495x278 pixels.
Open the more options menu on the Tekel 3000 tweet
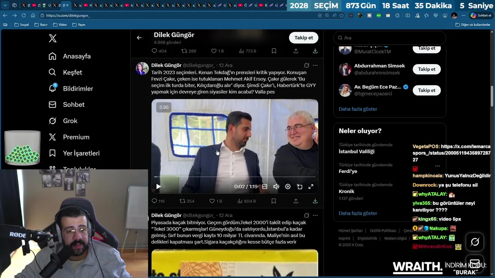(x=315, y=215)
